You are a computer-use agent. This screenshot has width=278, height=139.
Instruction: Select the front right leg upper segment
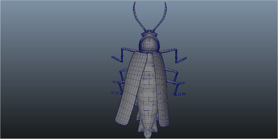(x=168, y=51)
